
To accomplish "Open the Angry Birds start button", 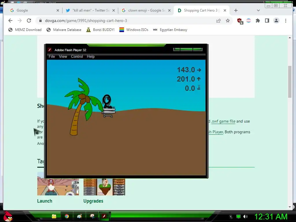I will [x=8, y=216].
